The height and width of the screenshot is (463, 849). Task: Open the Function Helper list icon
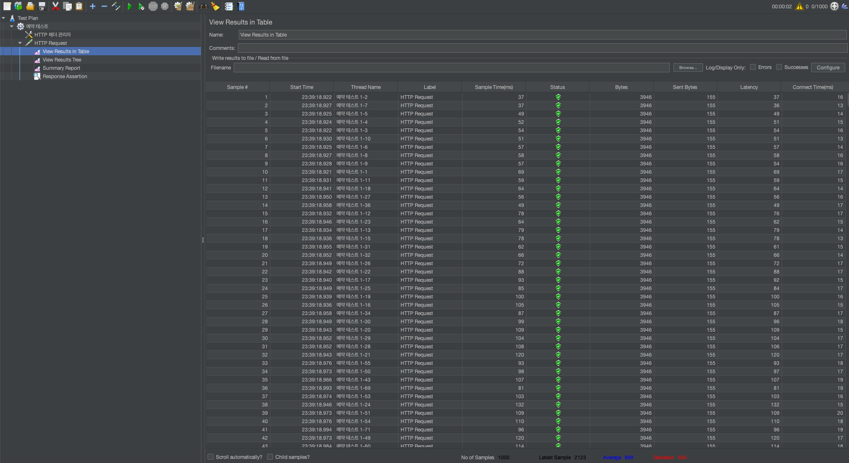tap(229, 6)
